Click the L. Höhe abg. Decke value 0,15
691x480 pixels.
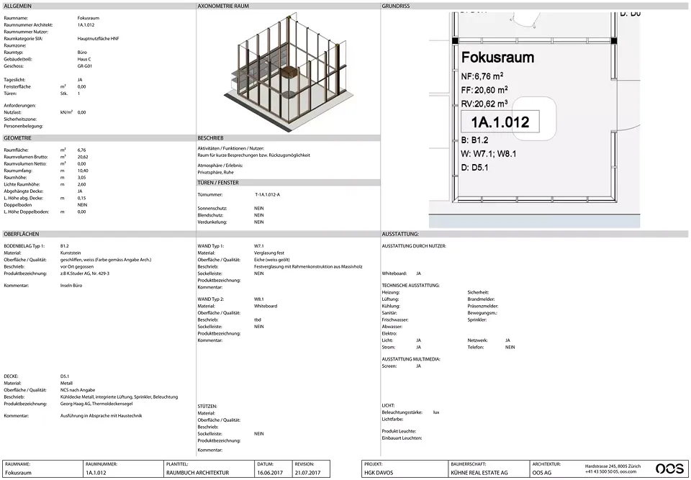point(81,199)
